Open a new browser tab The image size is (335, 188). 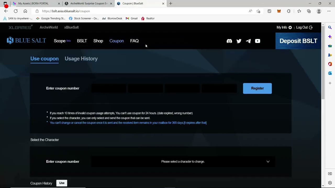[x=171, y=3]
